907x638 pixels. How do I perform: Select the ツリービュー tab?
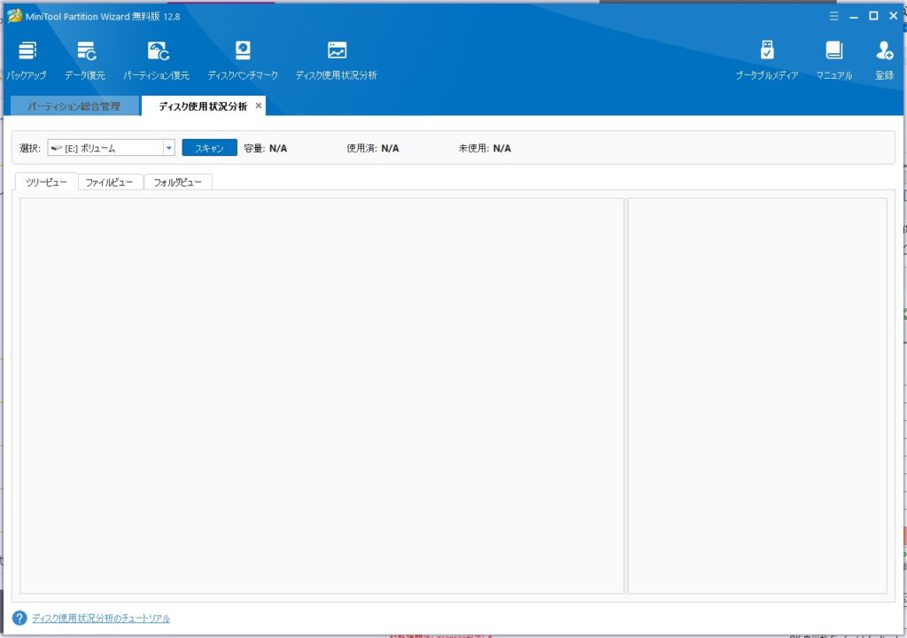click(47, 183)
